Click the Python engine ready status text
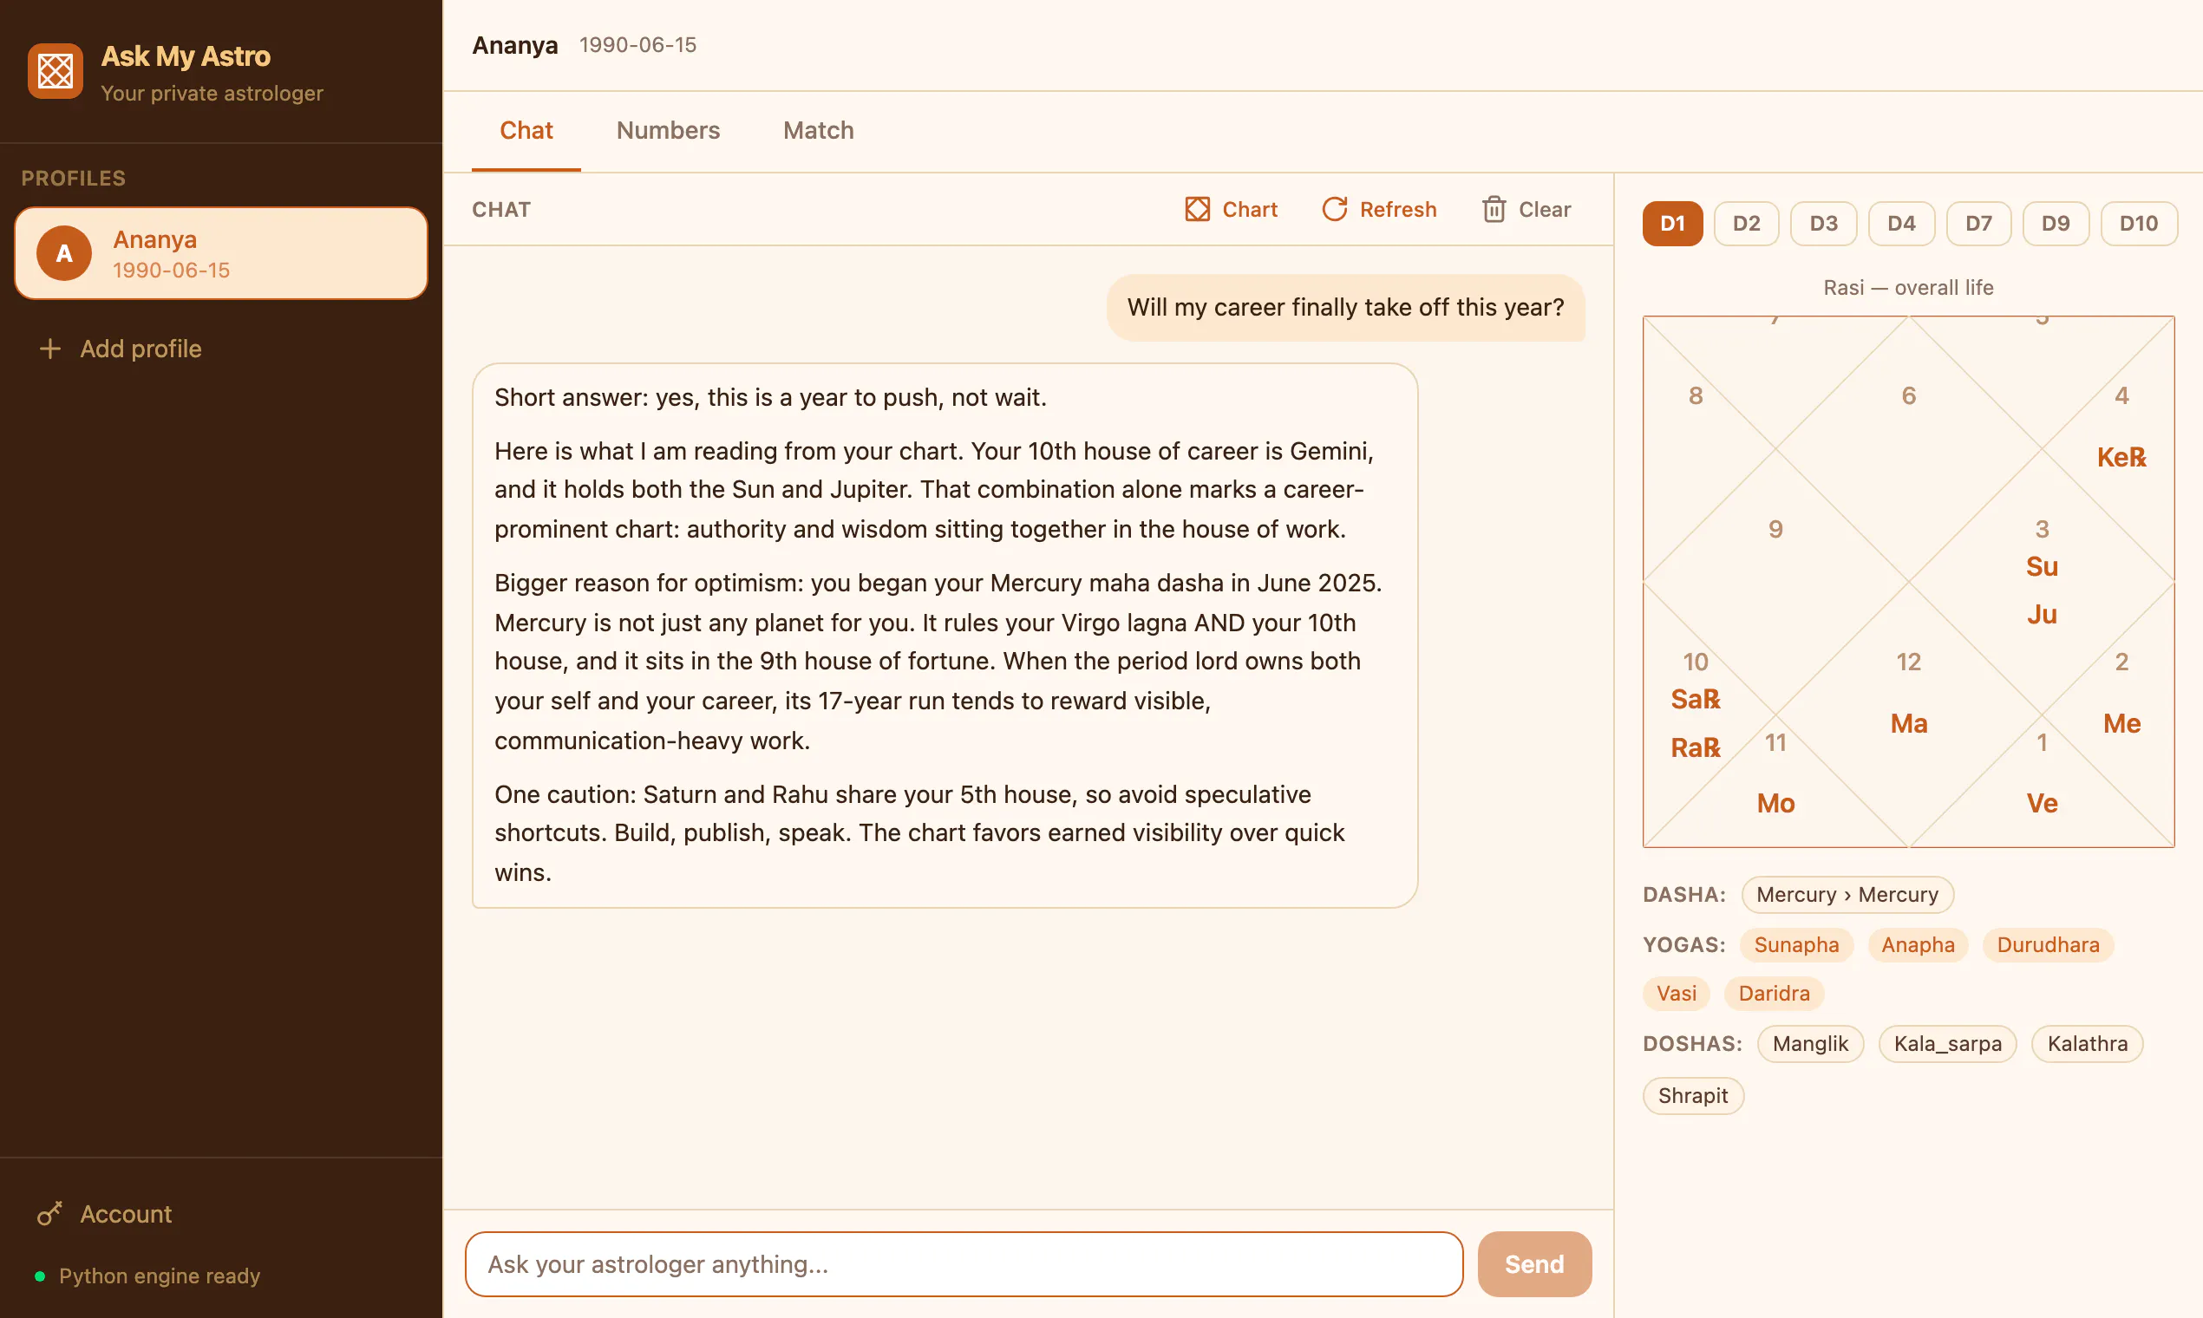 pyautogui.click(x=160, y=1276)
